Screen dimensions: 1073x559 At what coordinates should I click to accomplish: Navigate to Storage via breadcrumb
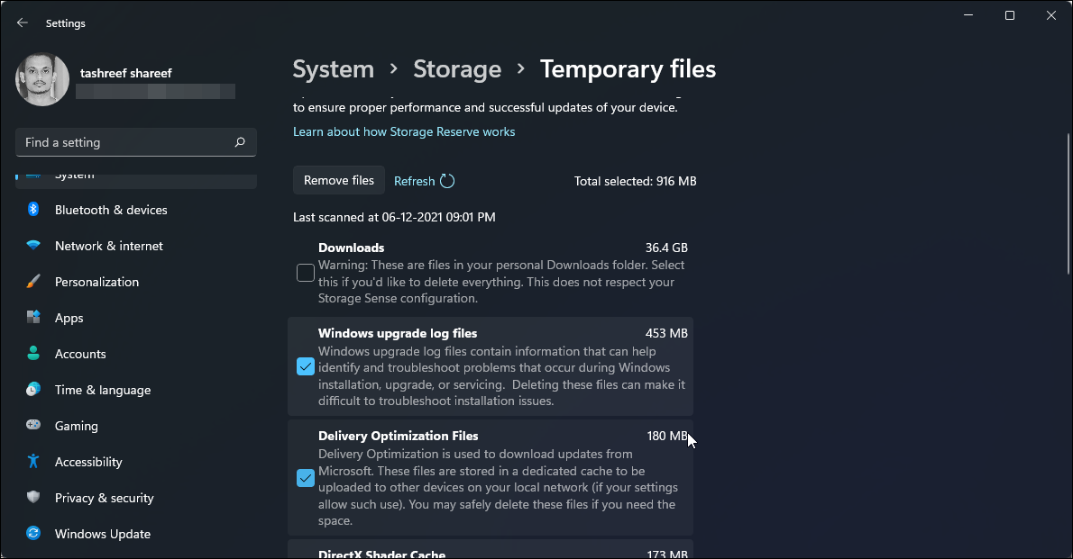(457, 68)
